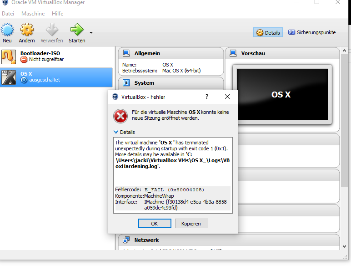Click the details pane scrollbar down arrow
This screenshot has height=266, width=351.
345,246
